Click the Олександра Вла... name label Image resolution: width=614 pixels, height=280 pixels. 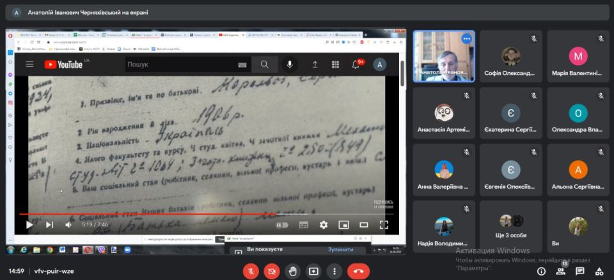pyautogui.click(x=578, y=130)
